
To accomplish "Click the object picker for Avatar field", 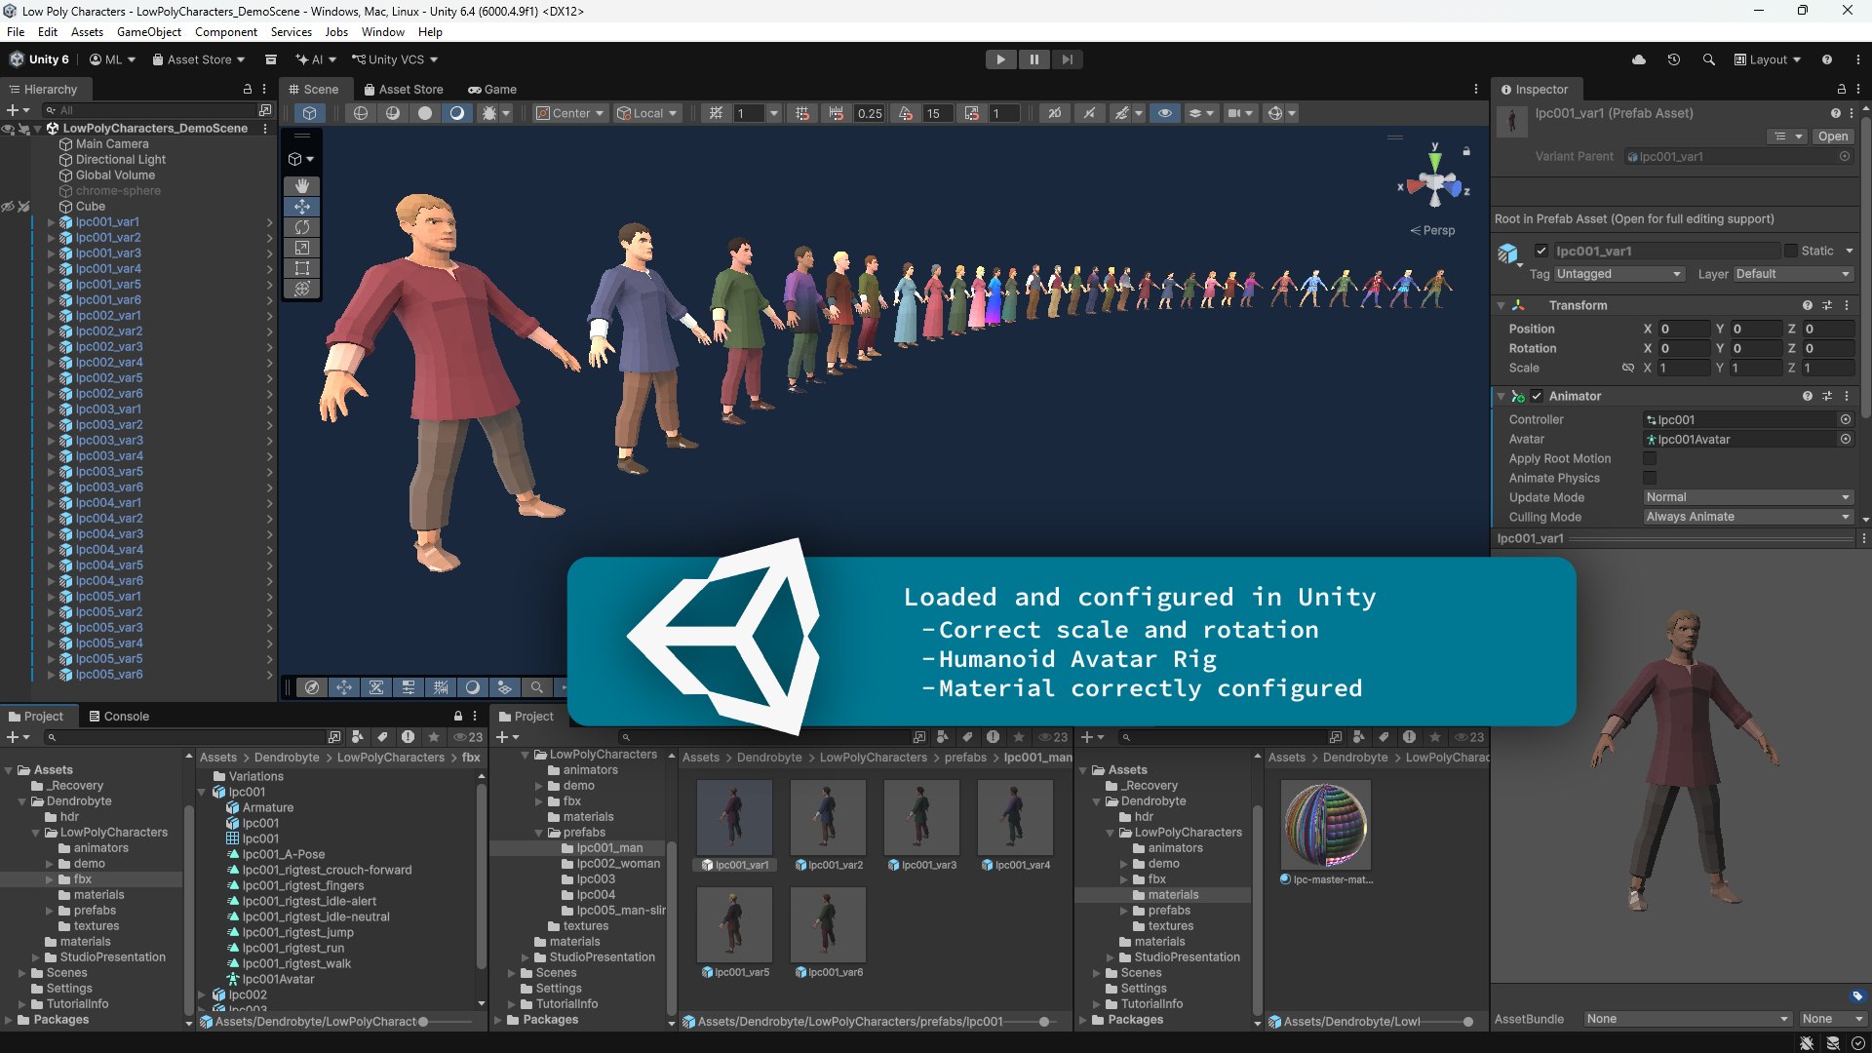I will point(1845,439).
